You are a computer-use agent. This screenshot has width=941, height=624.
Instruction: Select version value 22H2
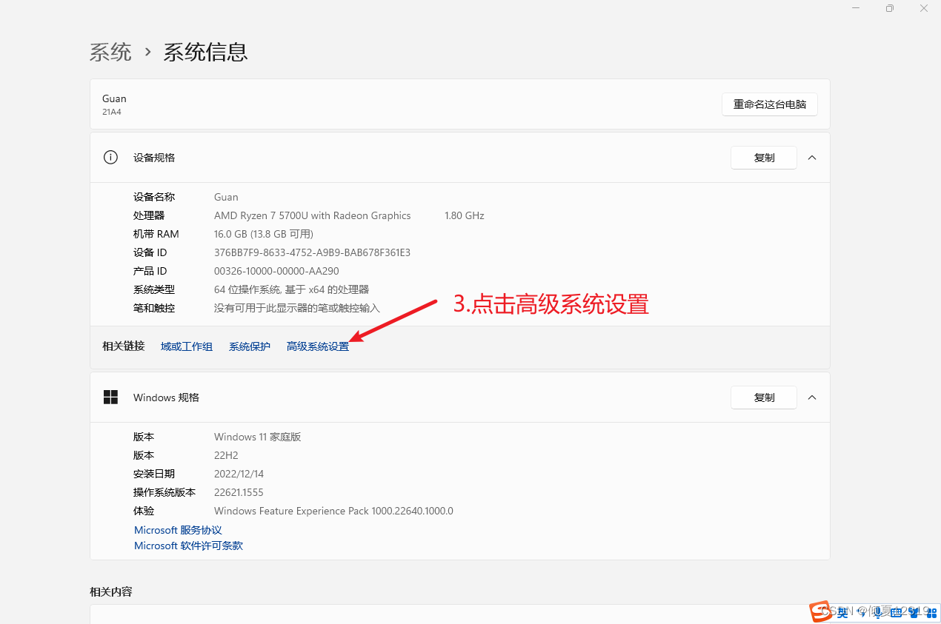pyautogui.click(x=226, y=455)
